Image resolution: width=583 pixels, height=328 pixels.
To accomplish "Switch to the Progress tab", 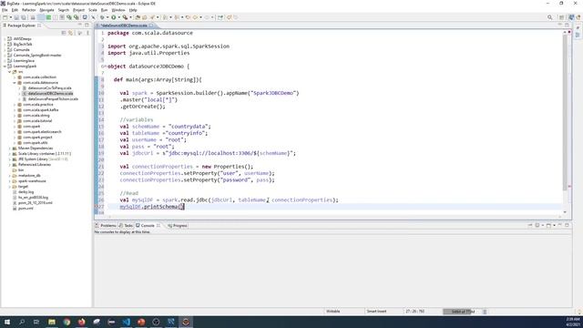I will 178,226.
